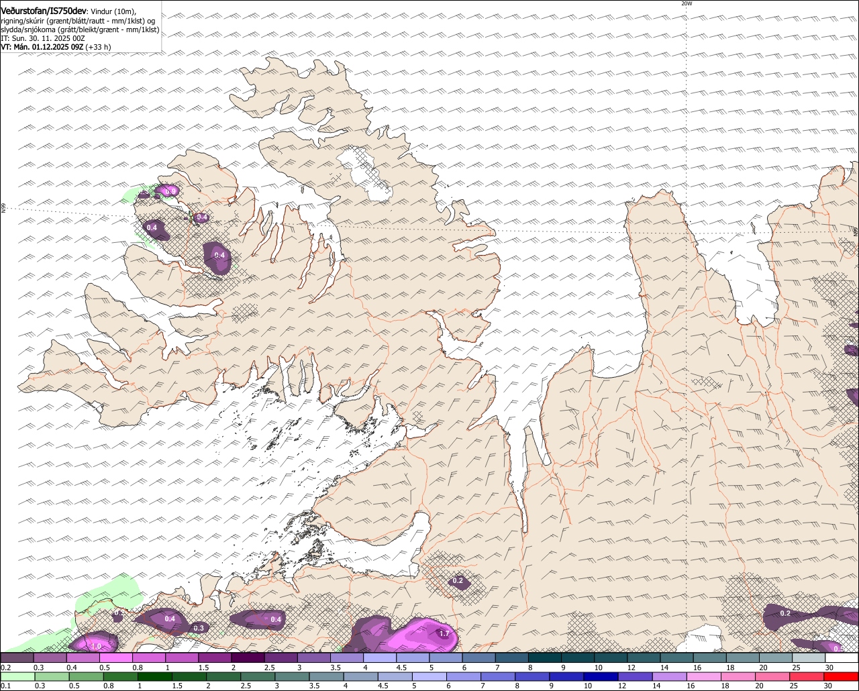Click the dark teal swatch between 8 and 9
The width and height of the screenshot is (859, 691).
coord(545,658)
